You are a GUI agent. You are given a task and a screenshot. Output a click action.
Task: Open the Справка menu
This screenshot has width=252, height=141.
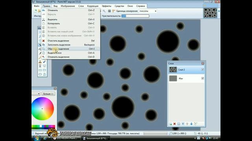(x=141, y=6)
